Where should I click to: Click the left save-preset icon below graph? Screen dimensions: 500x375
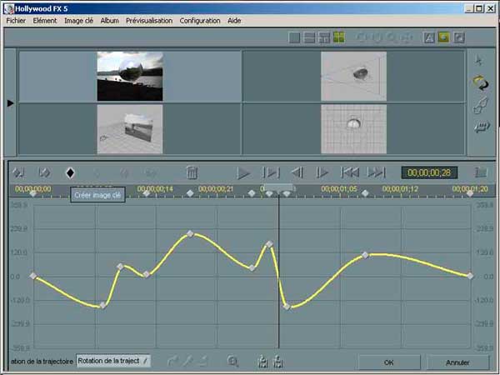pyautogui.click(x=262, y=362)
